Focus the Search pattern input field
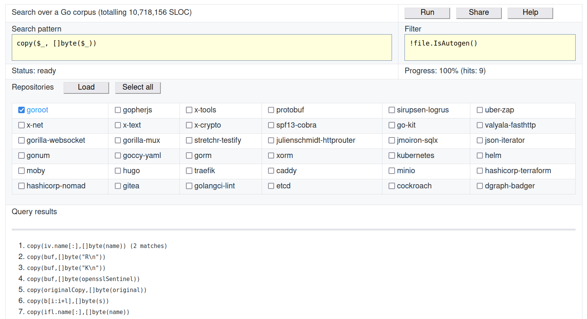This screenshot has height=319, width=587. point(201,47)
